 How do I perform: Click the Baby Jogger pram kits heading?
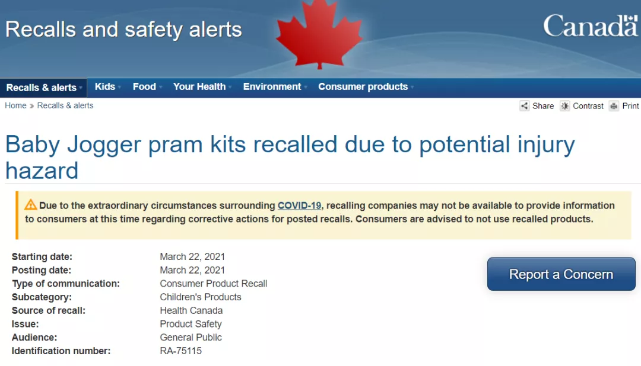coord(290,157)
